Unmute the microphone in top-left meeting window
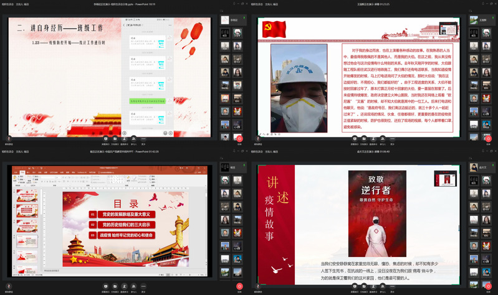 click(9, 139)
